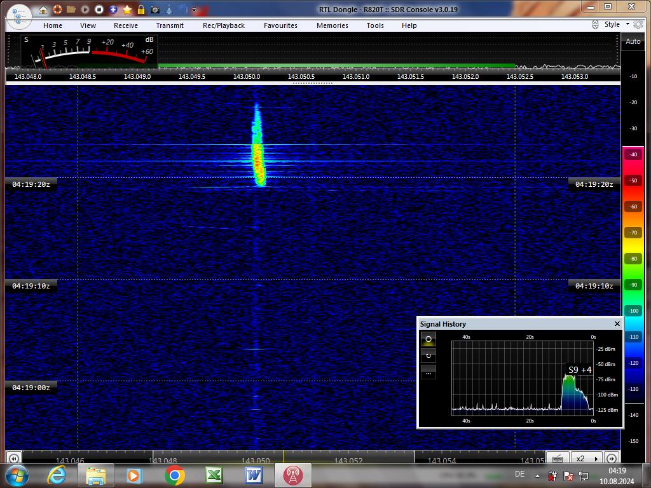Click the S9 +4 reading in Signal History
The image size is (651, 488).
580,370
